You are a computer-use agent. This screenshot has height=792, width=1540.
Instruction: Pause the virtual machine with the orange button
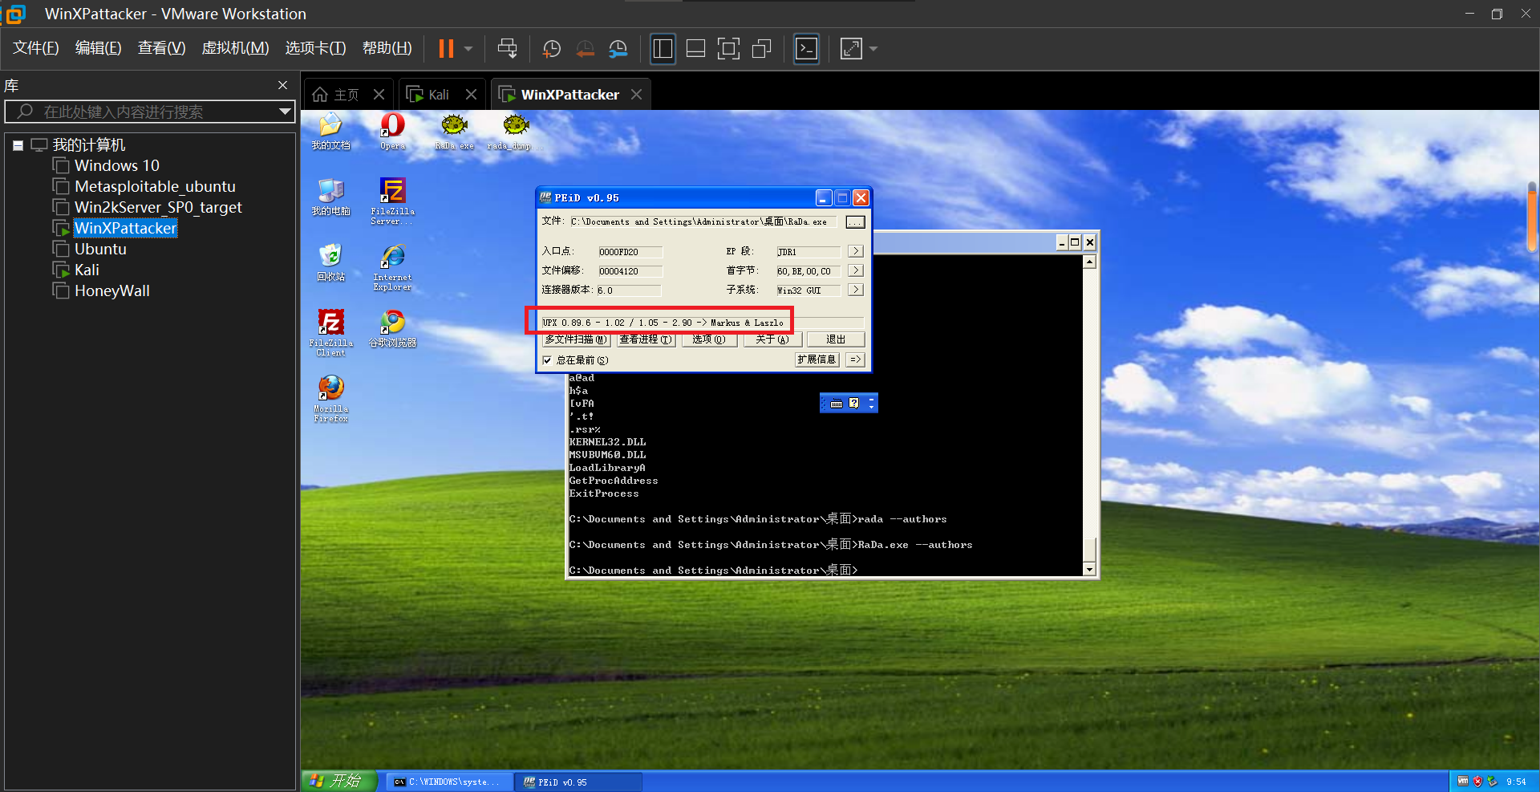(x=446, y=49)
